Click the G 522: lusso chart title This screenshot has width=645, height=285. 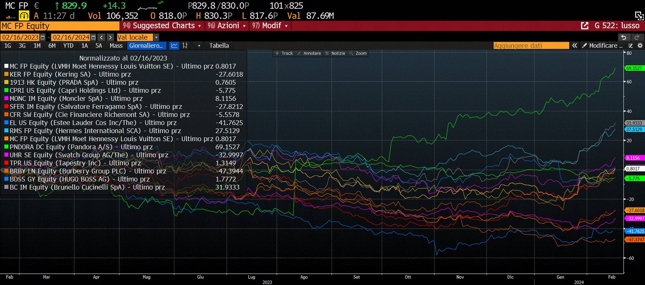[617, 26]
